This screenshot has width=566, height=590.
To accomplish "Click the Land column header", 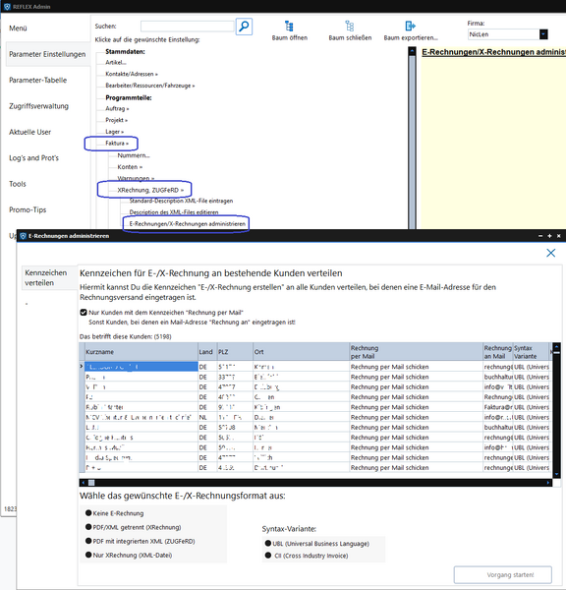I will click(x=207, y=352).
